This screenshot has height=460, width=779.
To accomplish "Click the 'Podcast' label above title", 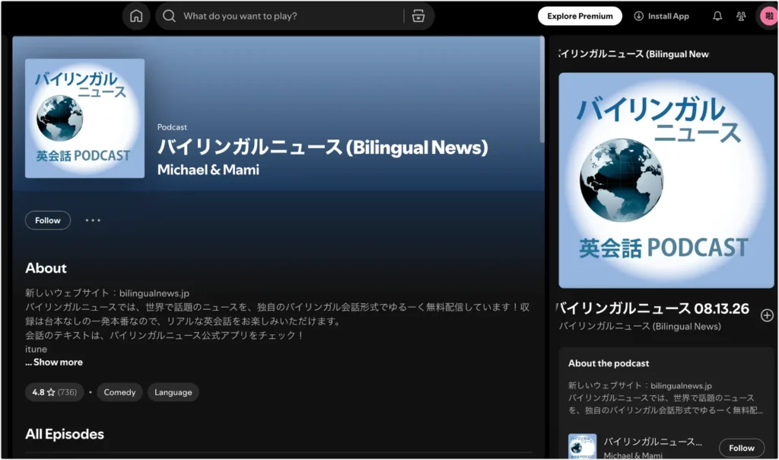I will click(172, 127).
